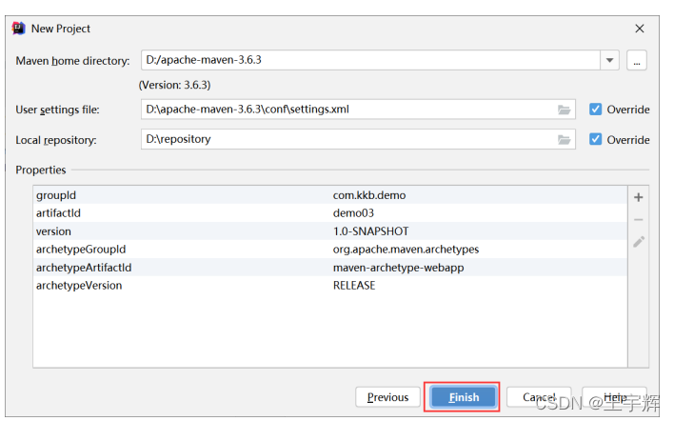Click the Previous button
Screen dimensions: 674x421
pyautogui.click(x=387, y=397)
